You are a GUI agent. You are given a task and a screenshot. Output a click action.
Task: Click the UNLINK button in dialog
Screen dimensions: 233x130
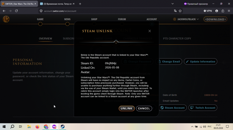pyautogui.click(x=127, y=108)
